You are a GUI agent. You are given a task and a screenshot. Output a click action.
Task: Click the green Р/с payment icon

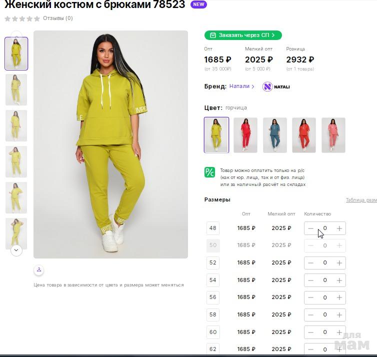(209, 172)
